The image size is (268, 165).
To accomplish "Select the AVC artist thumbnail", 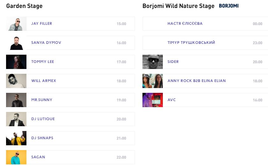I will click(x=153, y=100).
